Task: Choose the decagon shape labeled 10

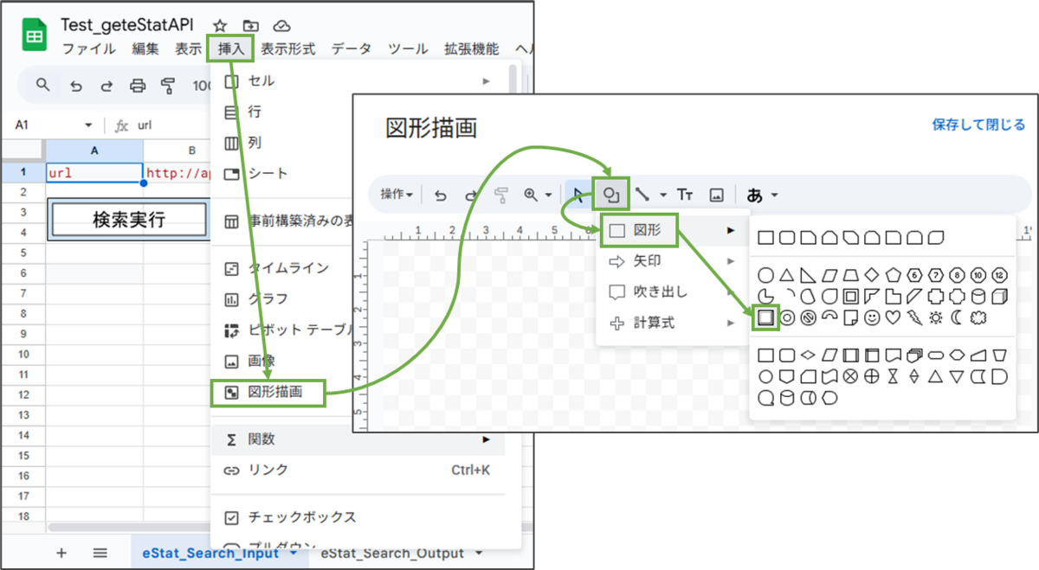Action: (x=978, y=275)
